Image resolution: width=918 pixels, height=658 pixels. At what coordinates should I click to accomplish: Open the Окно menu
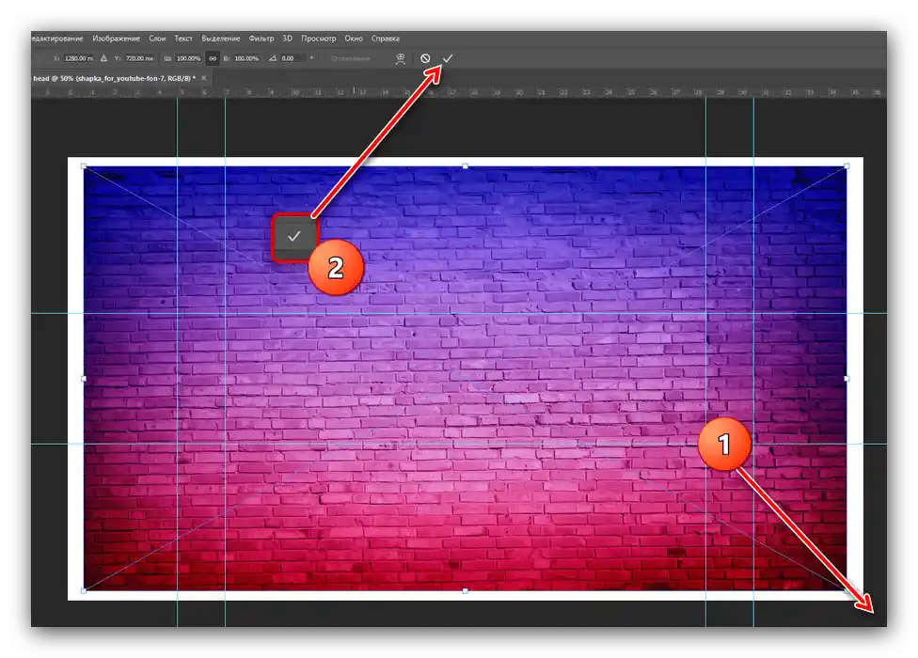click(354, 39)
